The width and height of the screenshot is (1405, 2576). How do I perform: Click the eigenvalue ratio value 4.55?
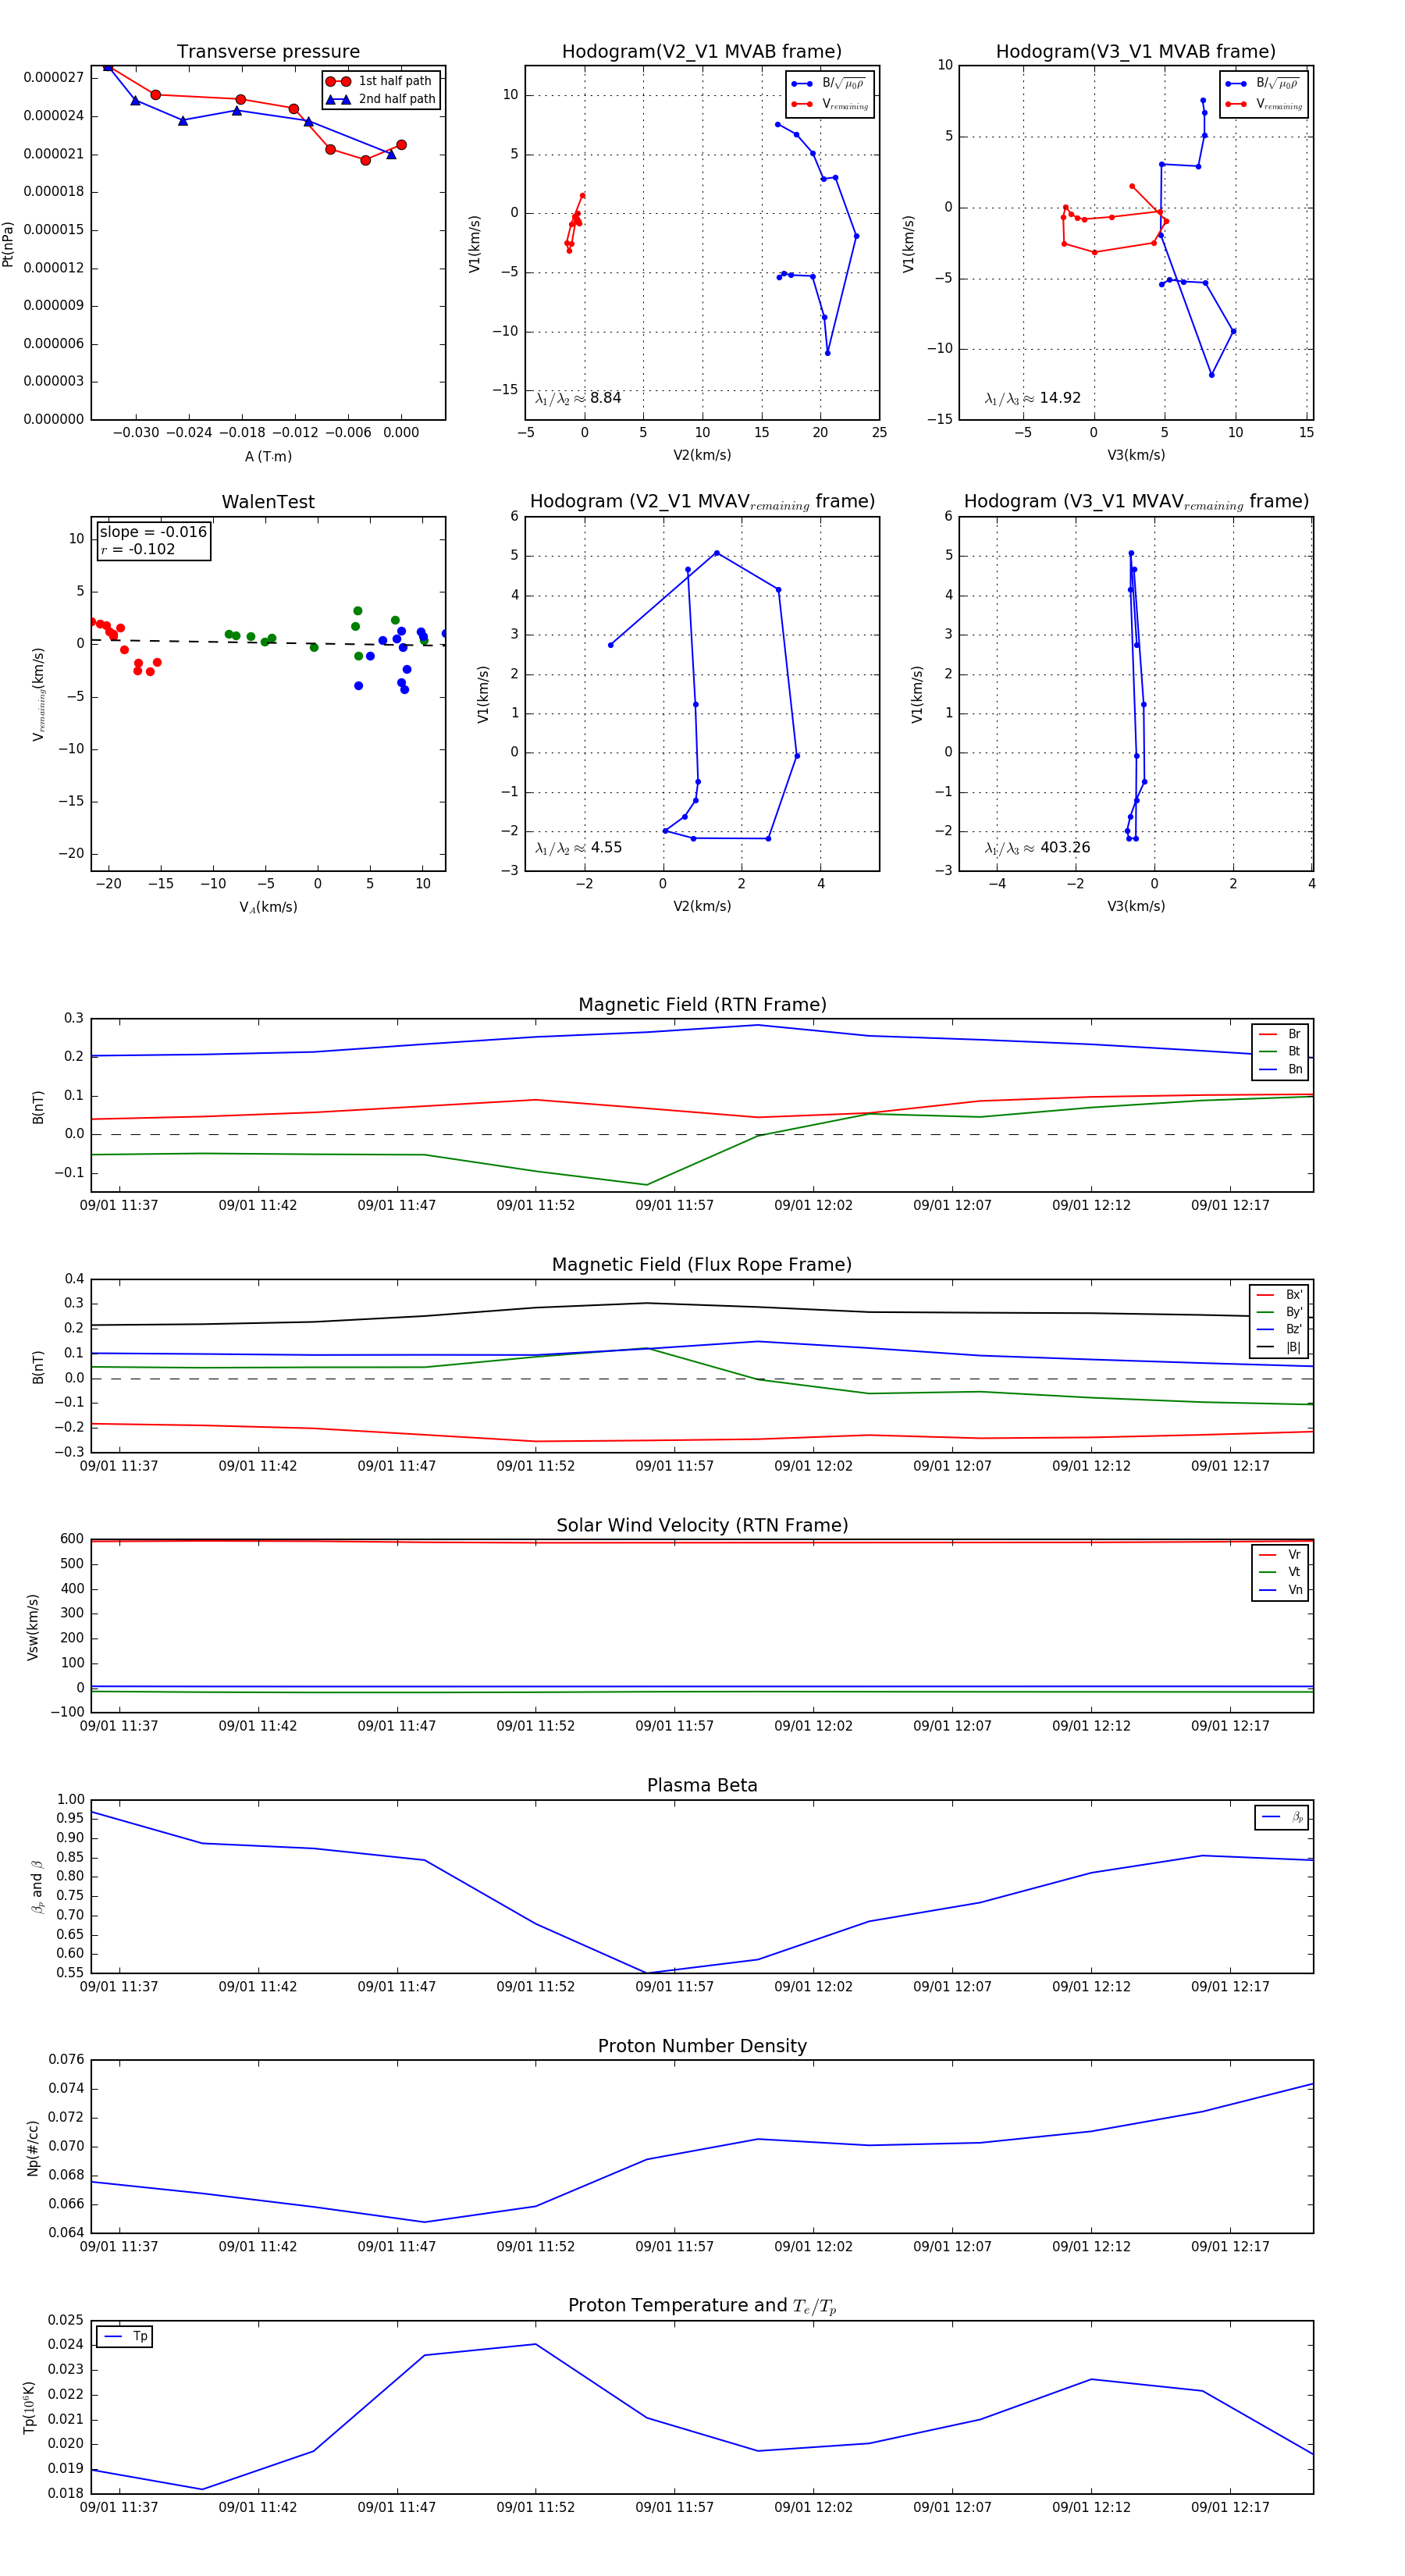[x=606, y=848]
